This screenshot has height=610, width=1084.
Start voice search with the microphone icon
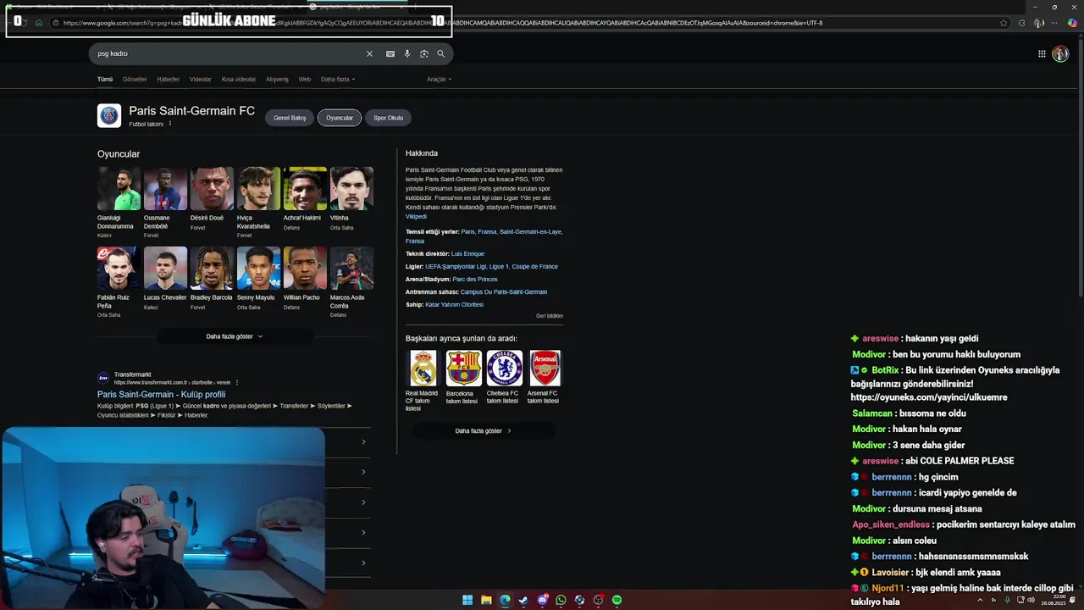pyautogui.click(x=407, y=53)
